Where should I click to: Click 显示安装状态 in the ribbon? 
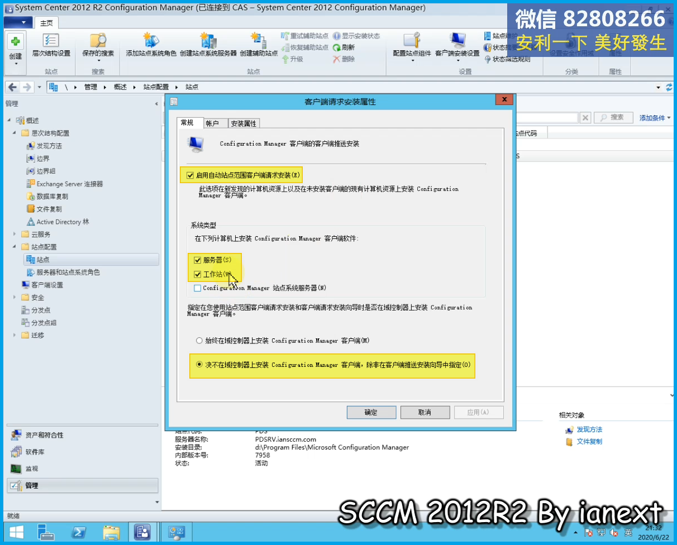(356, 36)
